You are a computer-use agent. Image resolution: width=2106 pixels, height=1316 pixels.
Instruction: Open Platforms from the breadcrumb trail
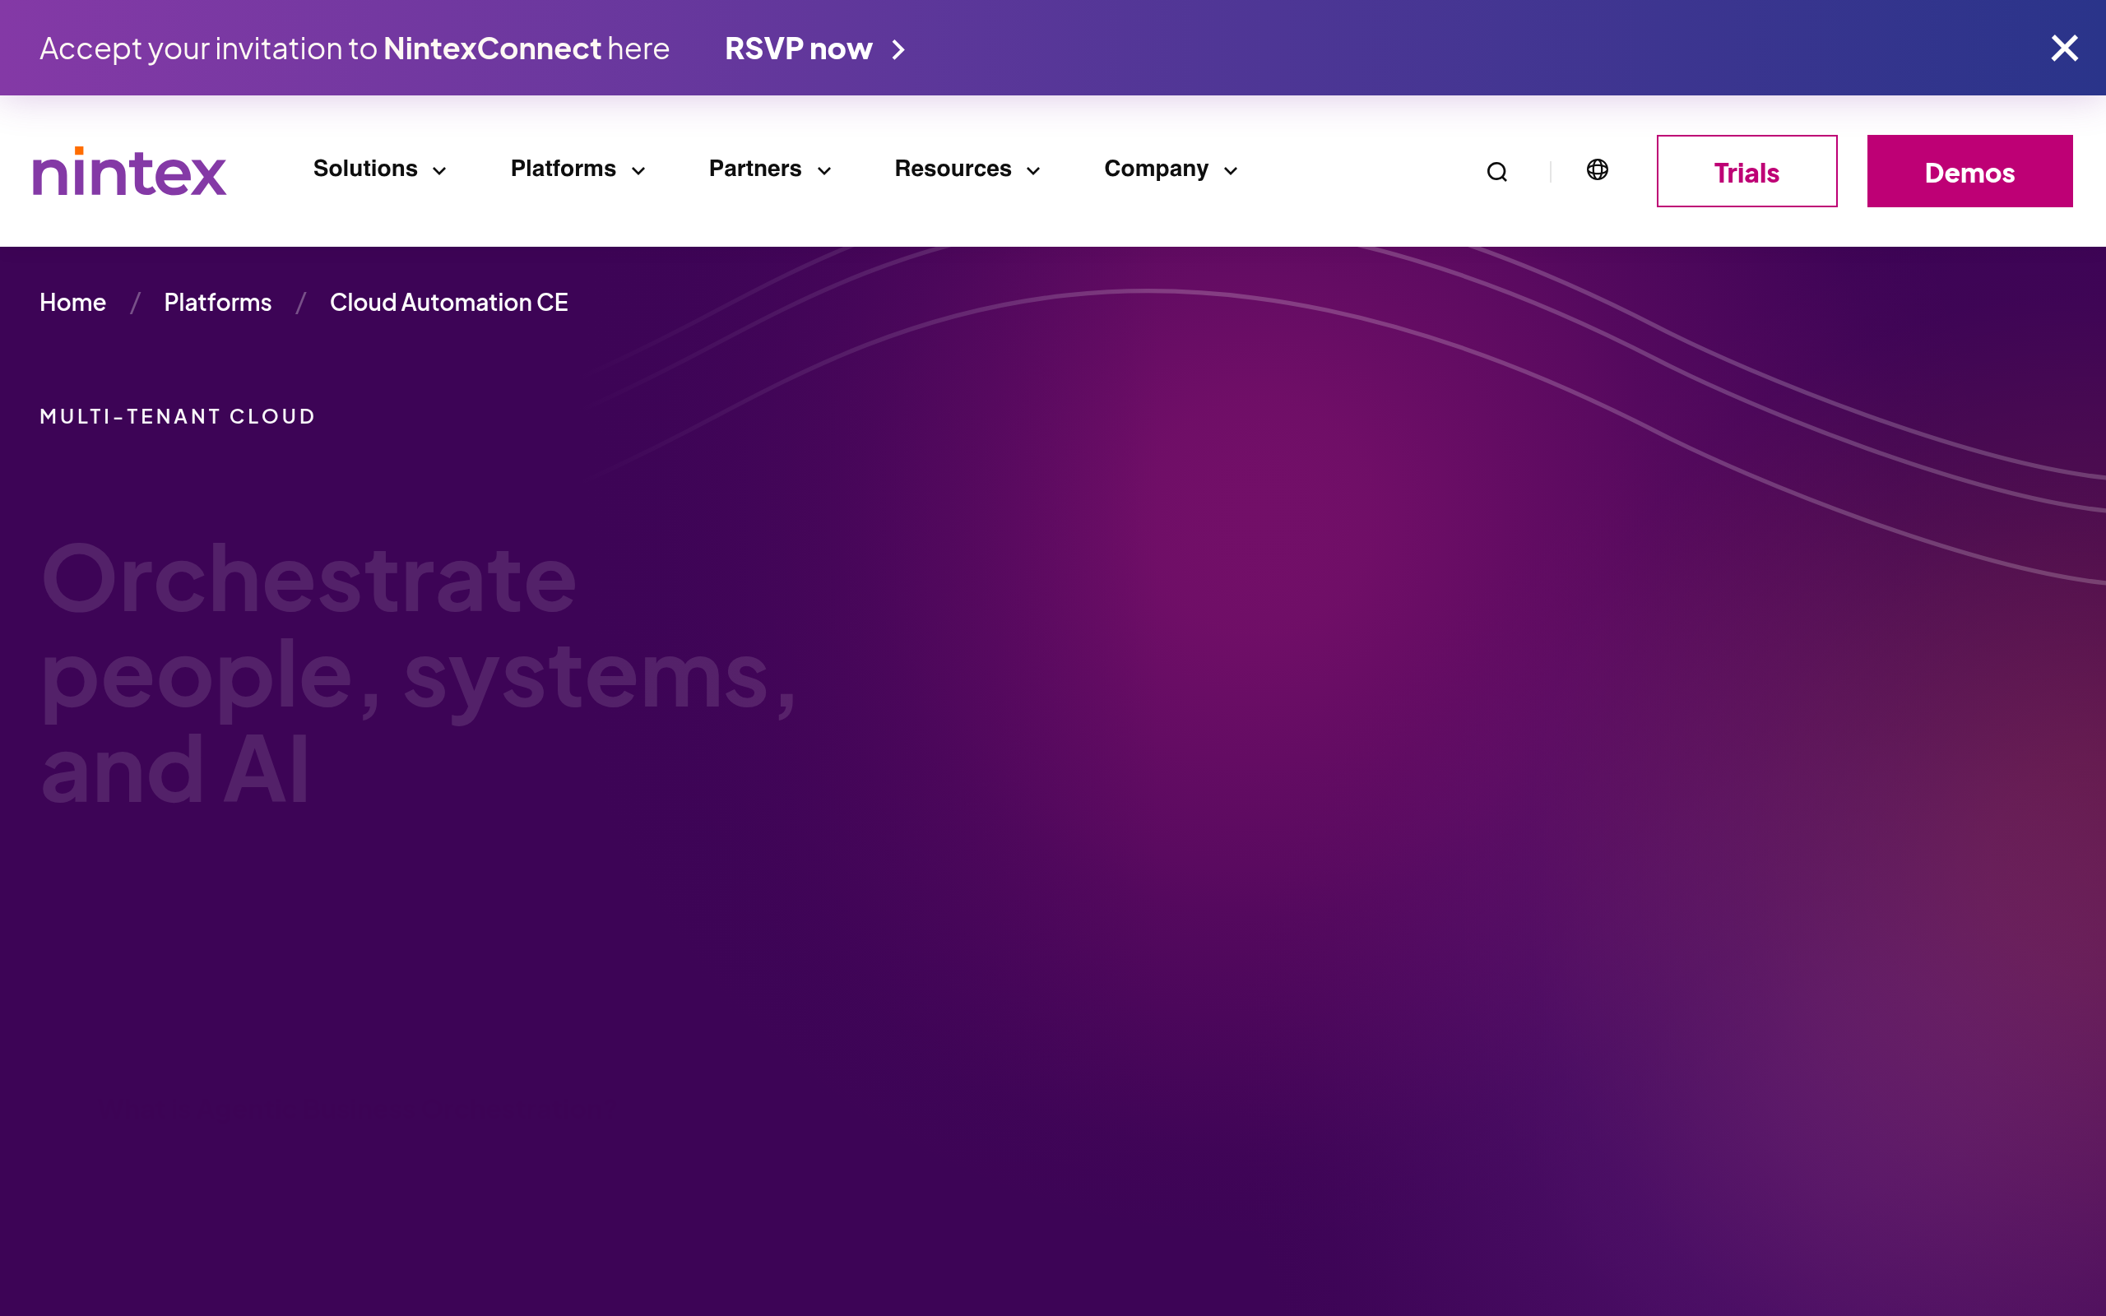point(217,302)
